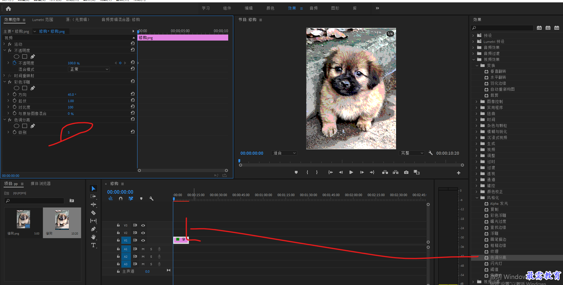The height and width of the screenshot is (285, 563).
Task: Step forward one frame in Program monitor
Action: 362,172
